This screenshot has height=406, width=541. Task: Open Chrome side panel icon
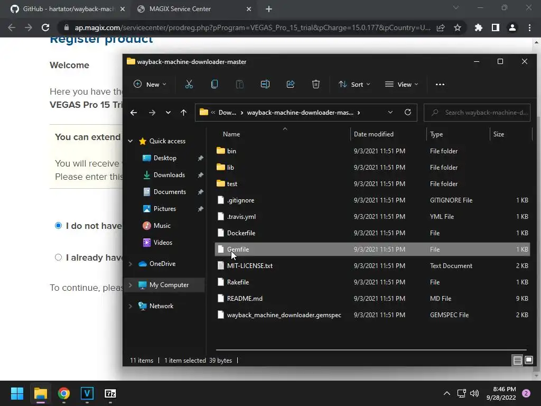(496, 27)
